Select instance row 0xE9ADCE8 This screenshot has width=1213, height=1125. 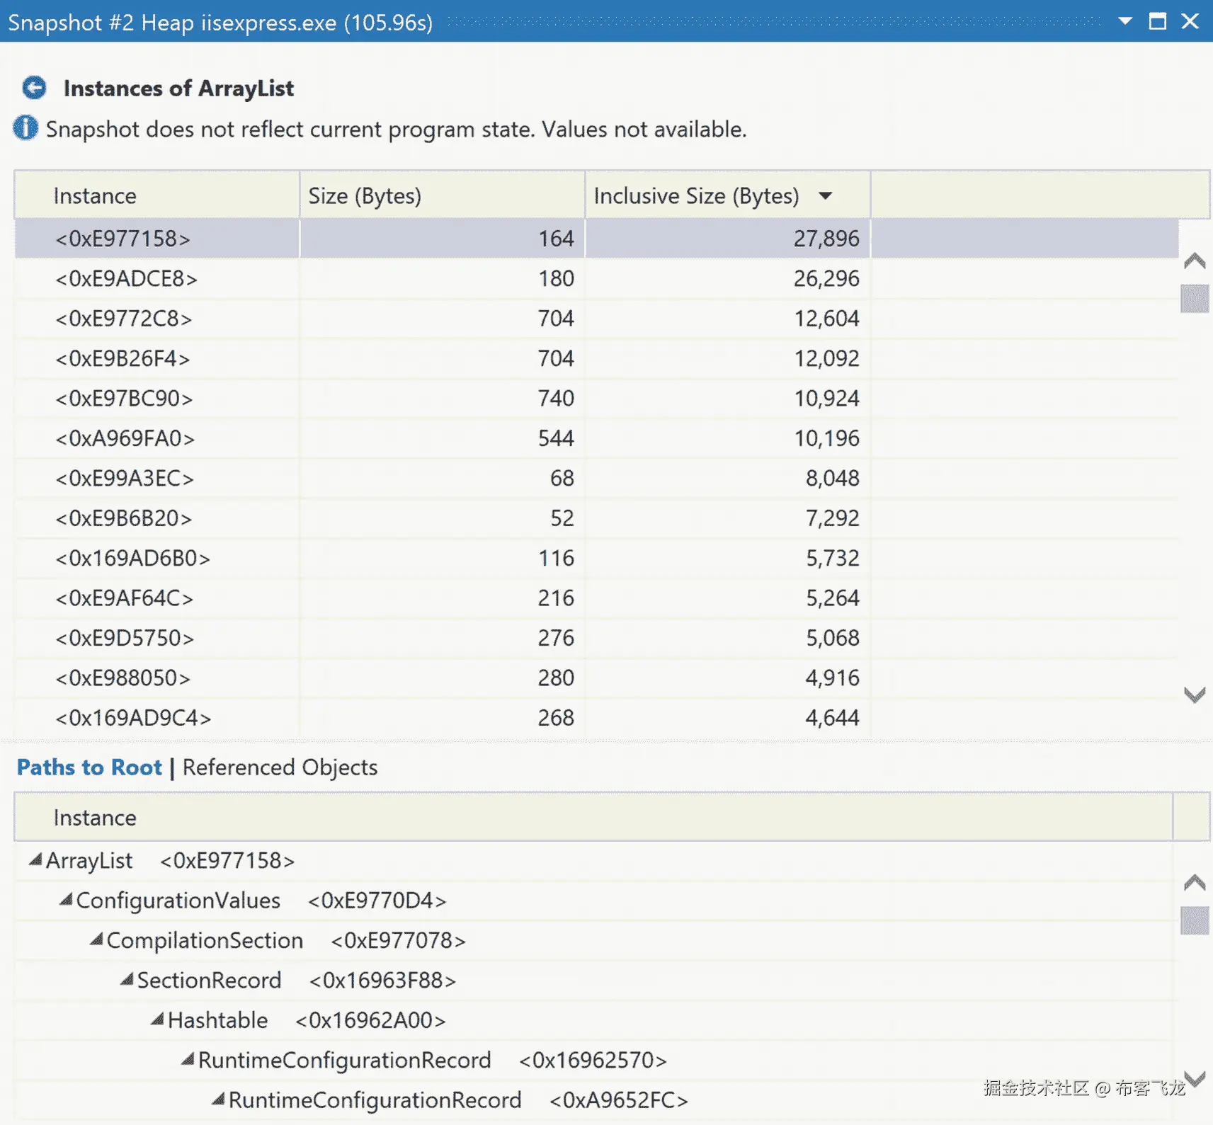tap(126, 279)
